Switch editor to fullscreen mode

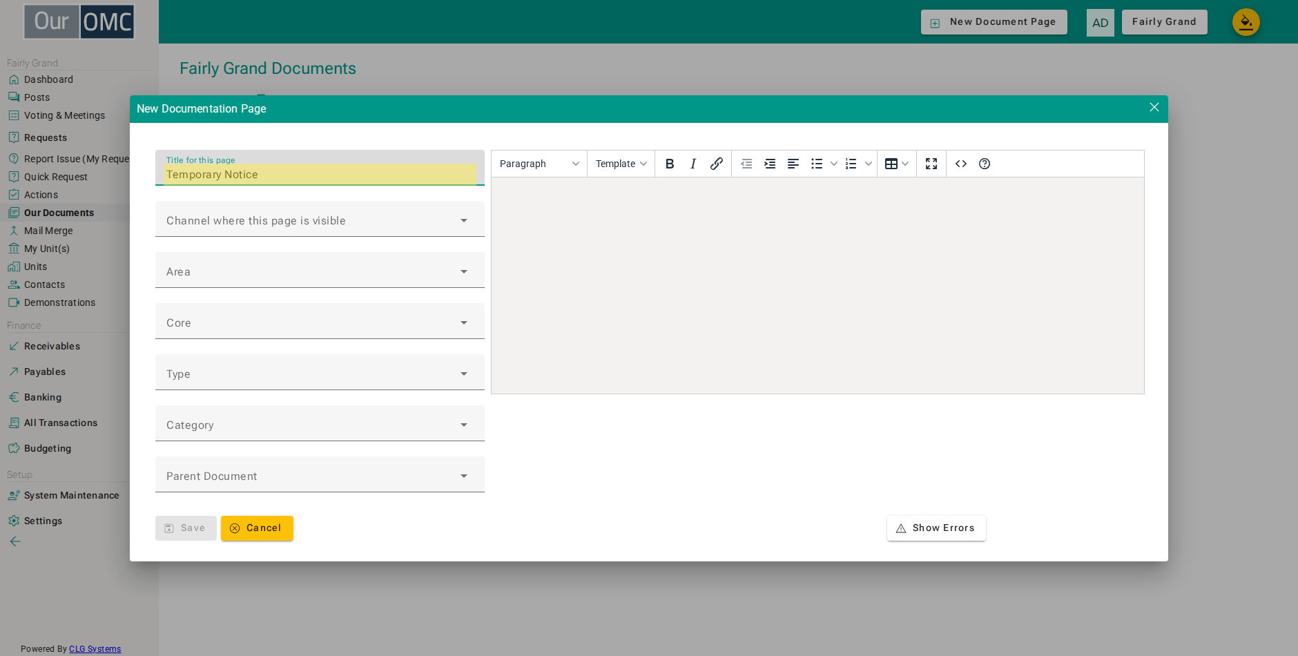point(931,164)
